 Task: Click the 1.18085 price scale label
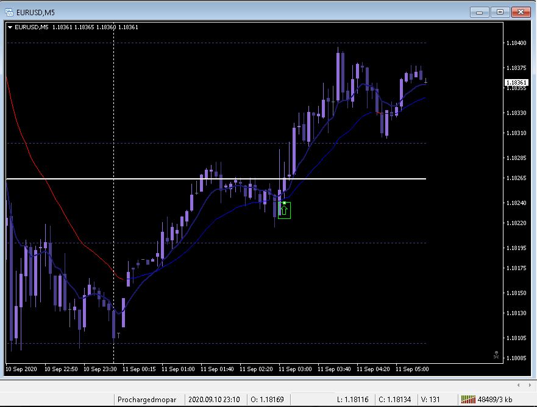tap(516, 358)
